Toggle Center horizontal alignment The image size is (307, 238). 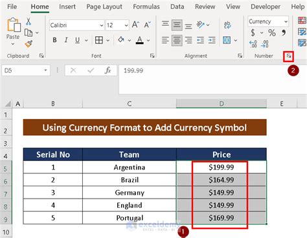[x=177, y=40]
